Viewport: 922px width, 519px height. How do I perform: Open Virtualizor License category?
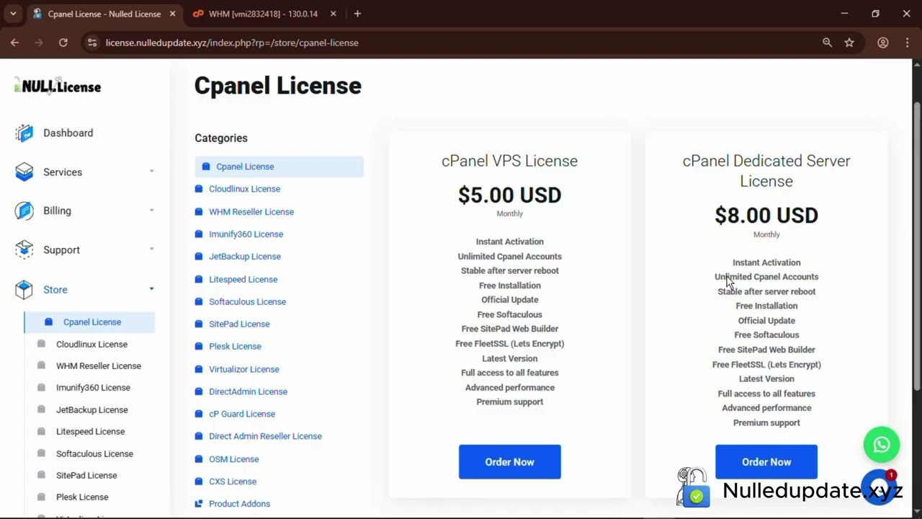(243, 370)
